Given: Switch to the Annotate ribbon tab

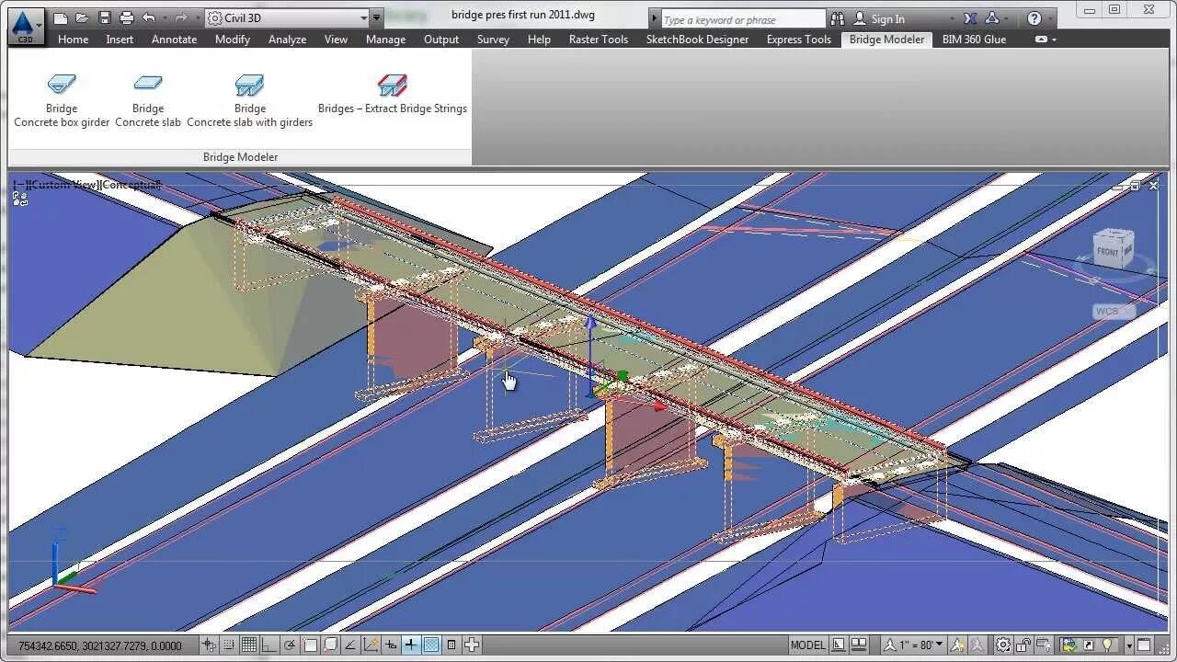Looking at the screenshot, I should click(x=174, y=40).
